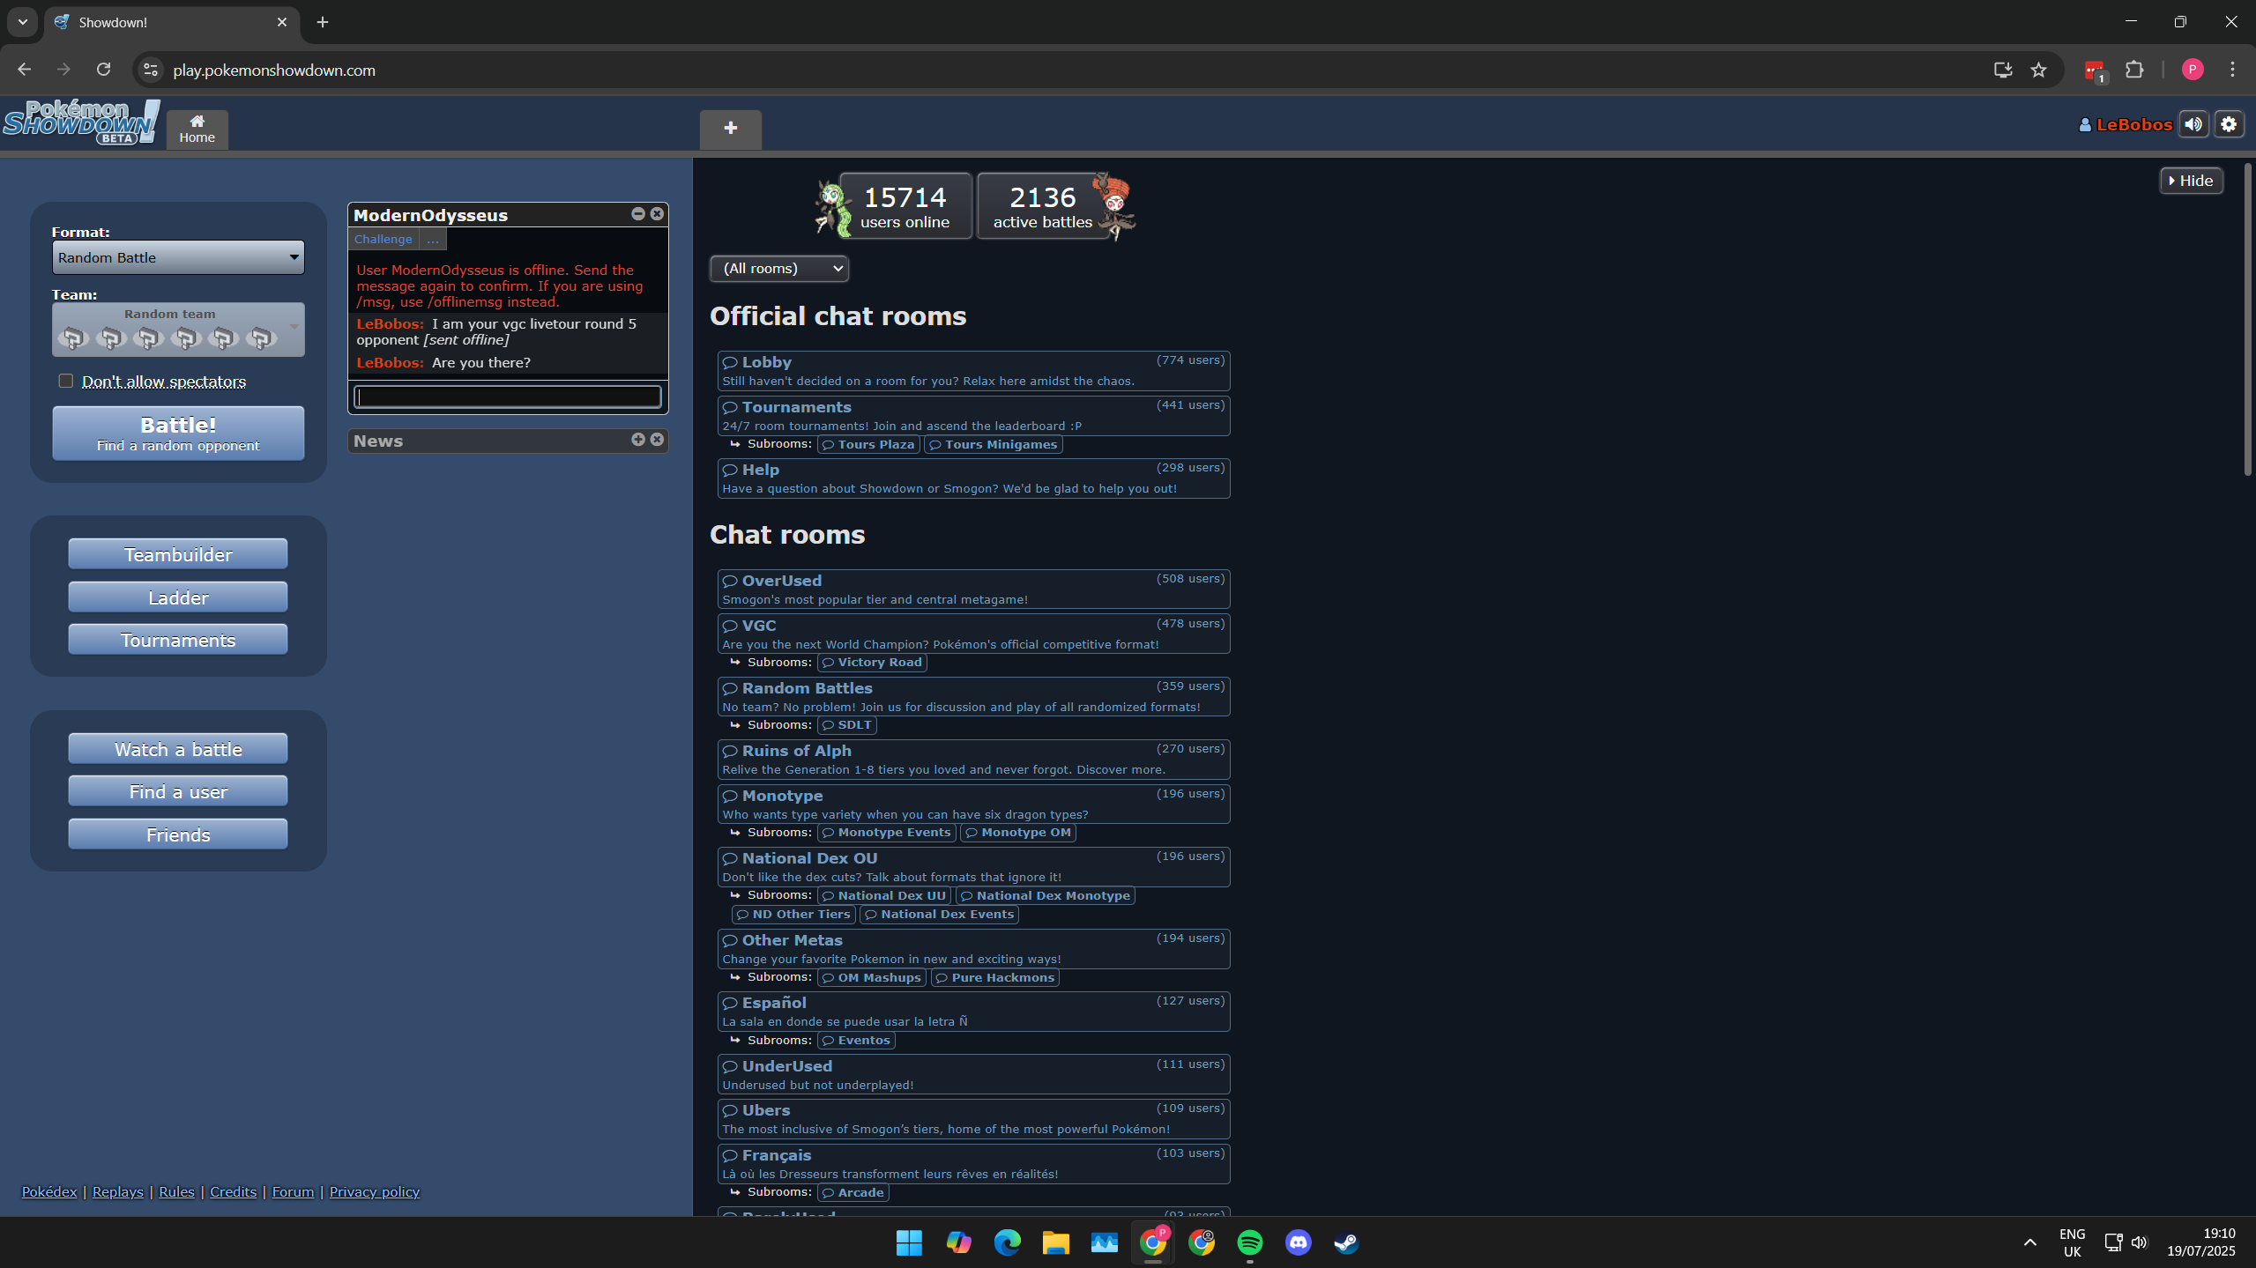Open the Monotype Events subroom
The image size is (2256, 1268).
click(886, 832)
